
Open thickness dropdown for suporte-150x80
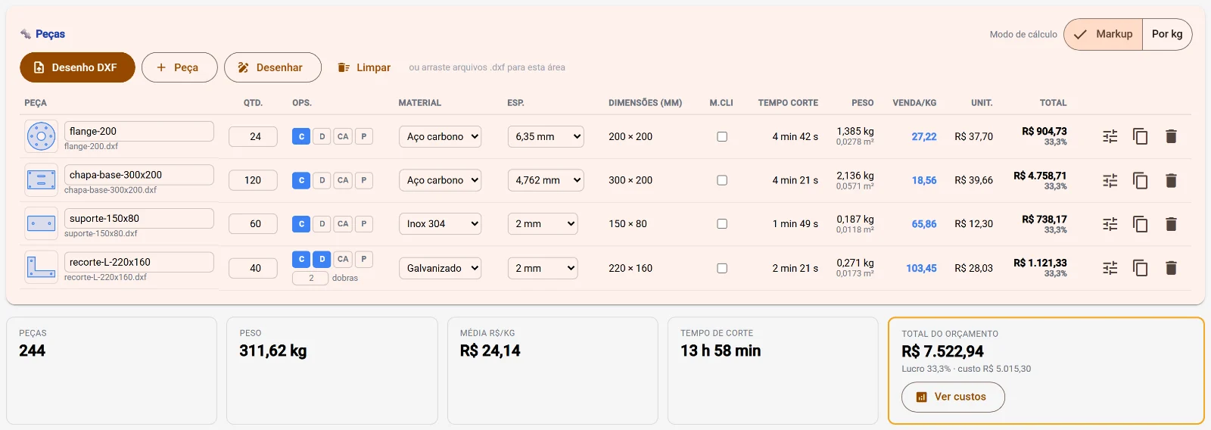pos(543,223)
